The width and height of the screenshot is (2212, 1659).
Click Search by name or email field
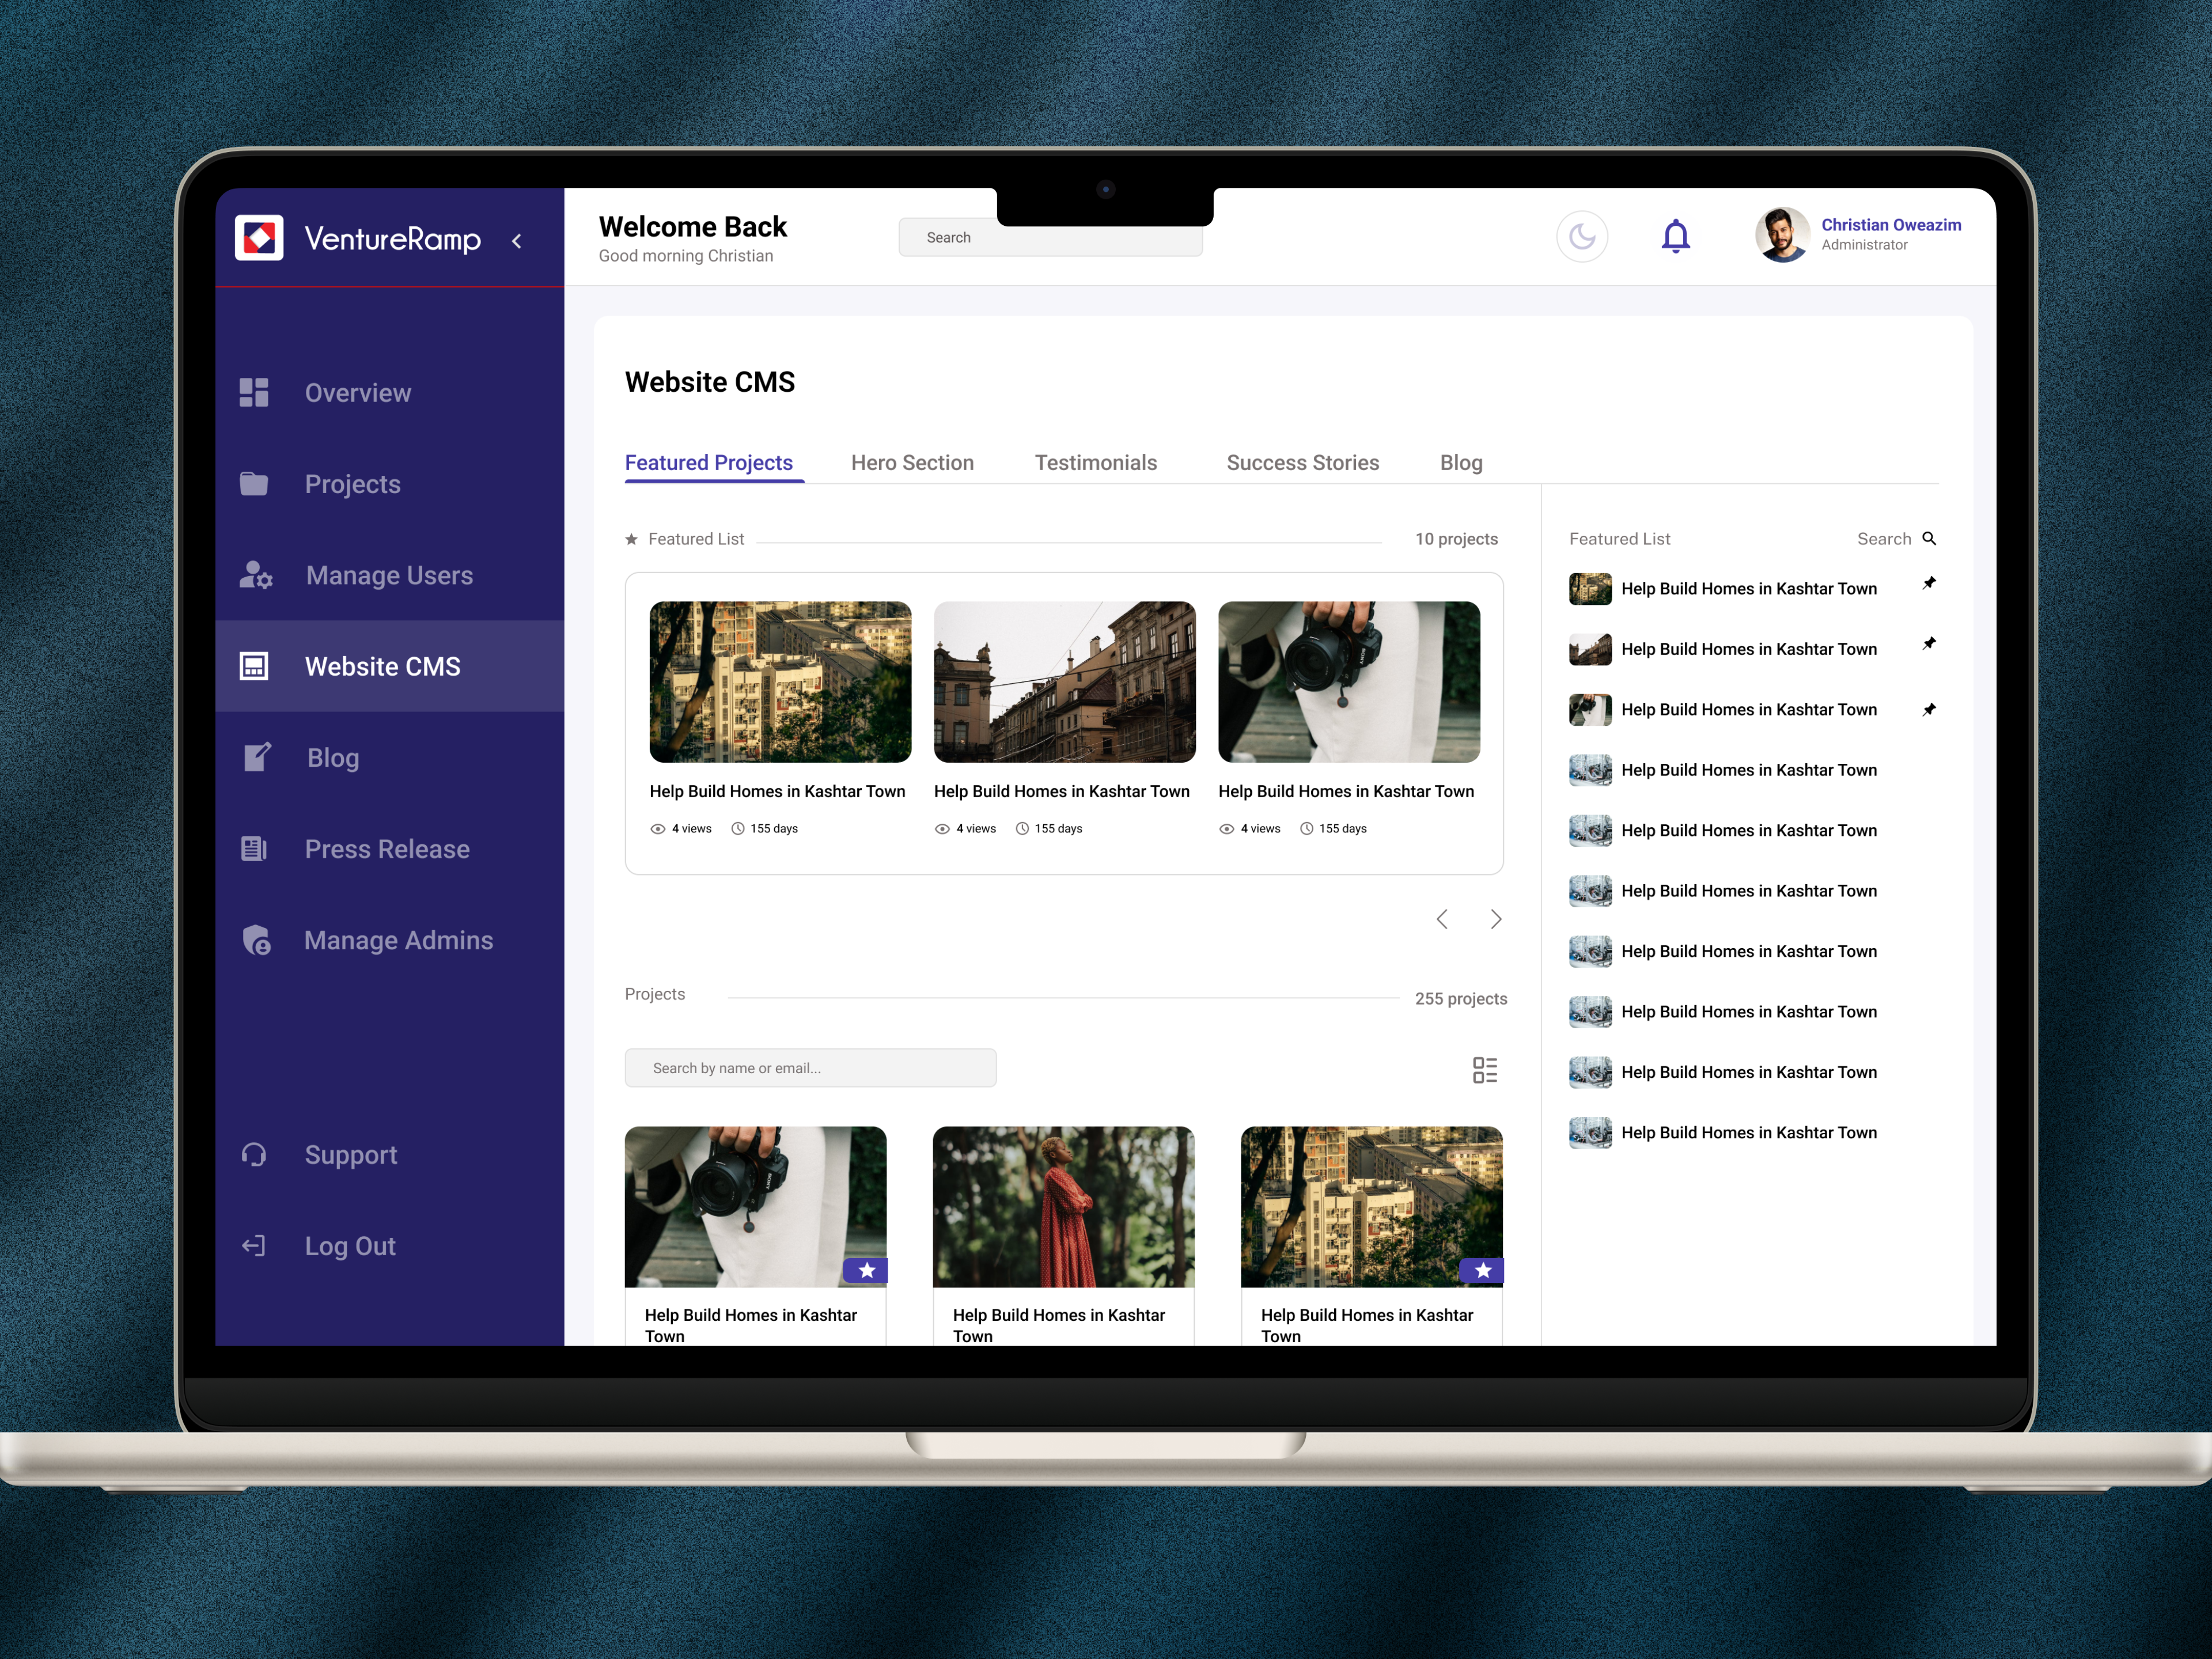pyautogui.click(x=810, y=1068)
